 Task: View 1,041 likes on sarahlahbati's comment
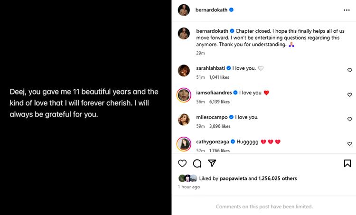(218, 77)
